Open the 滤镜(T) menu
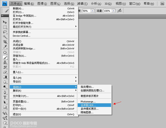This screenshot has width=166, height=128. tap(82, 4)
